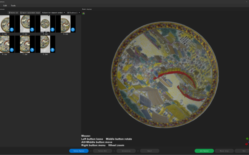
Task: Click the Delete all button
Action: [14, 13]
